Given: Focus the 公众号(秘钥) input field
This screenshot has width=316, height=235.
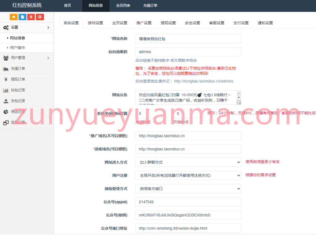Looking at the screenshot, I should click(188, 215).
